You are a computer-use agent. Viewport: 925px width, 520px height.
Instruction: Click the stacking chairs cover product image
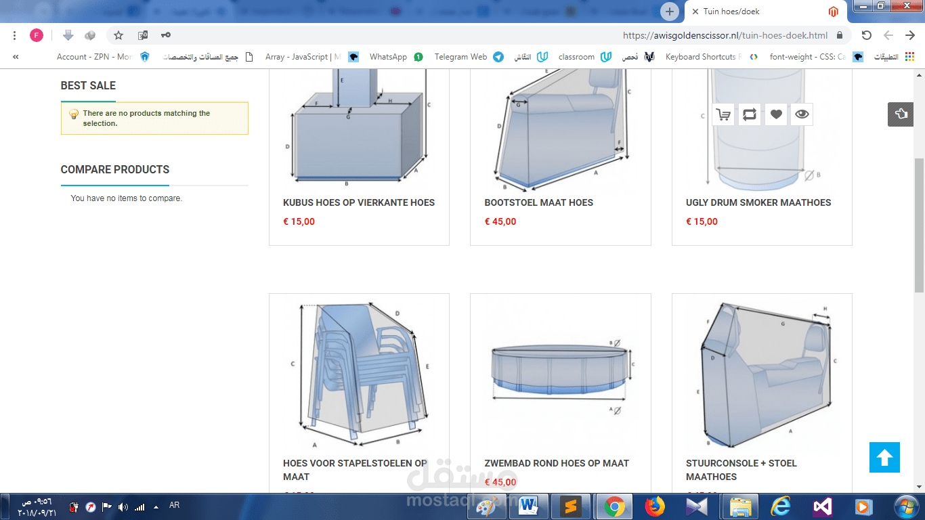(x=359, y=374)
